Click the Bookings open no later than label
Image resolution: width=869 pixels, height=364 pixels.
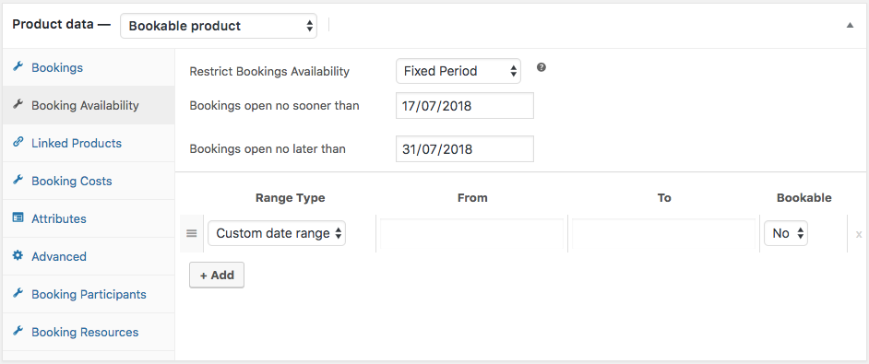[x=268, y=149]
